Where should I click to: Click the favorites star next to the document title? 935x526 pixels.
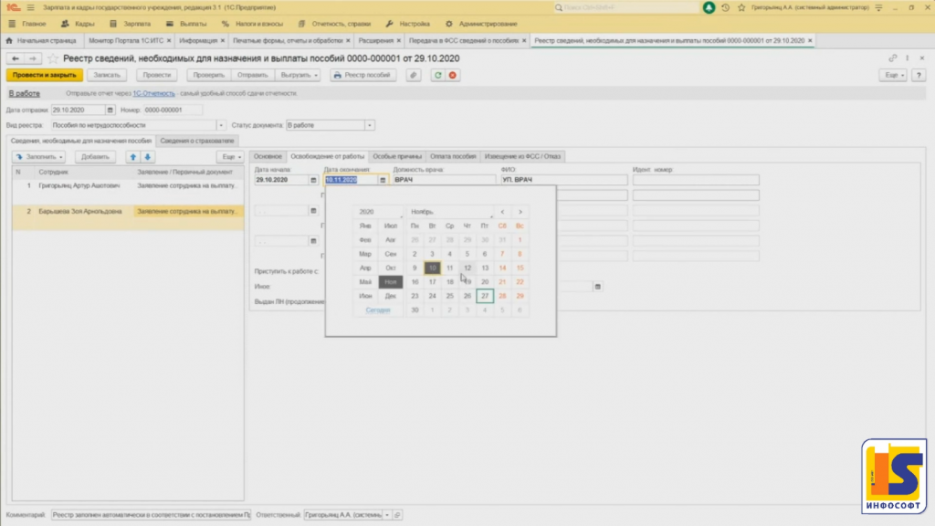[53, 58]
